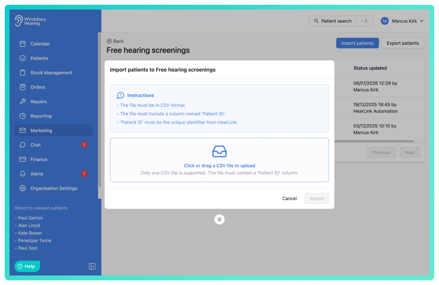439x285 pixels.
Task: Select the Marketing menu item
Action: (x=54, y=130)
